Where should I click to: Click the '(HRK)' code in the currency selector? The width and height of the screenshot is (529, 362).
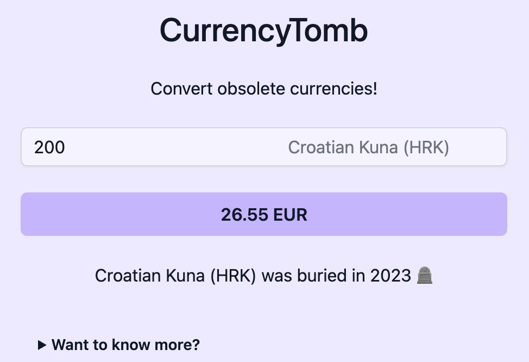[x=426, y=147]
